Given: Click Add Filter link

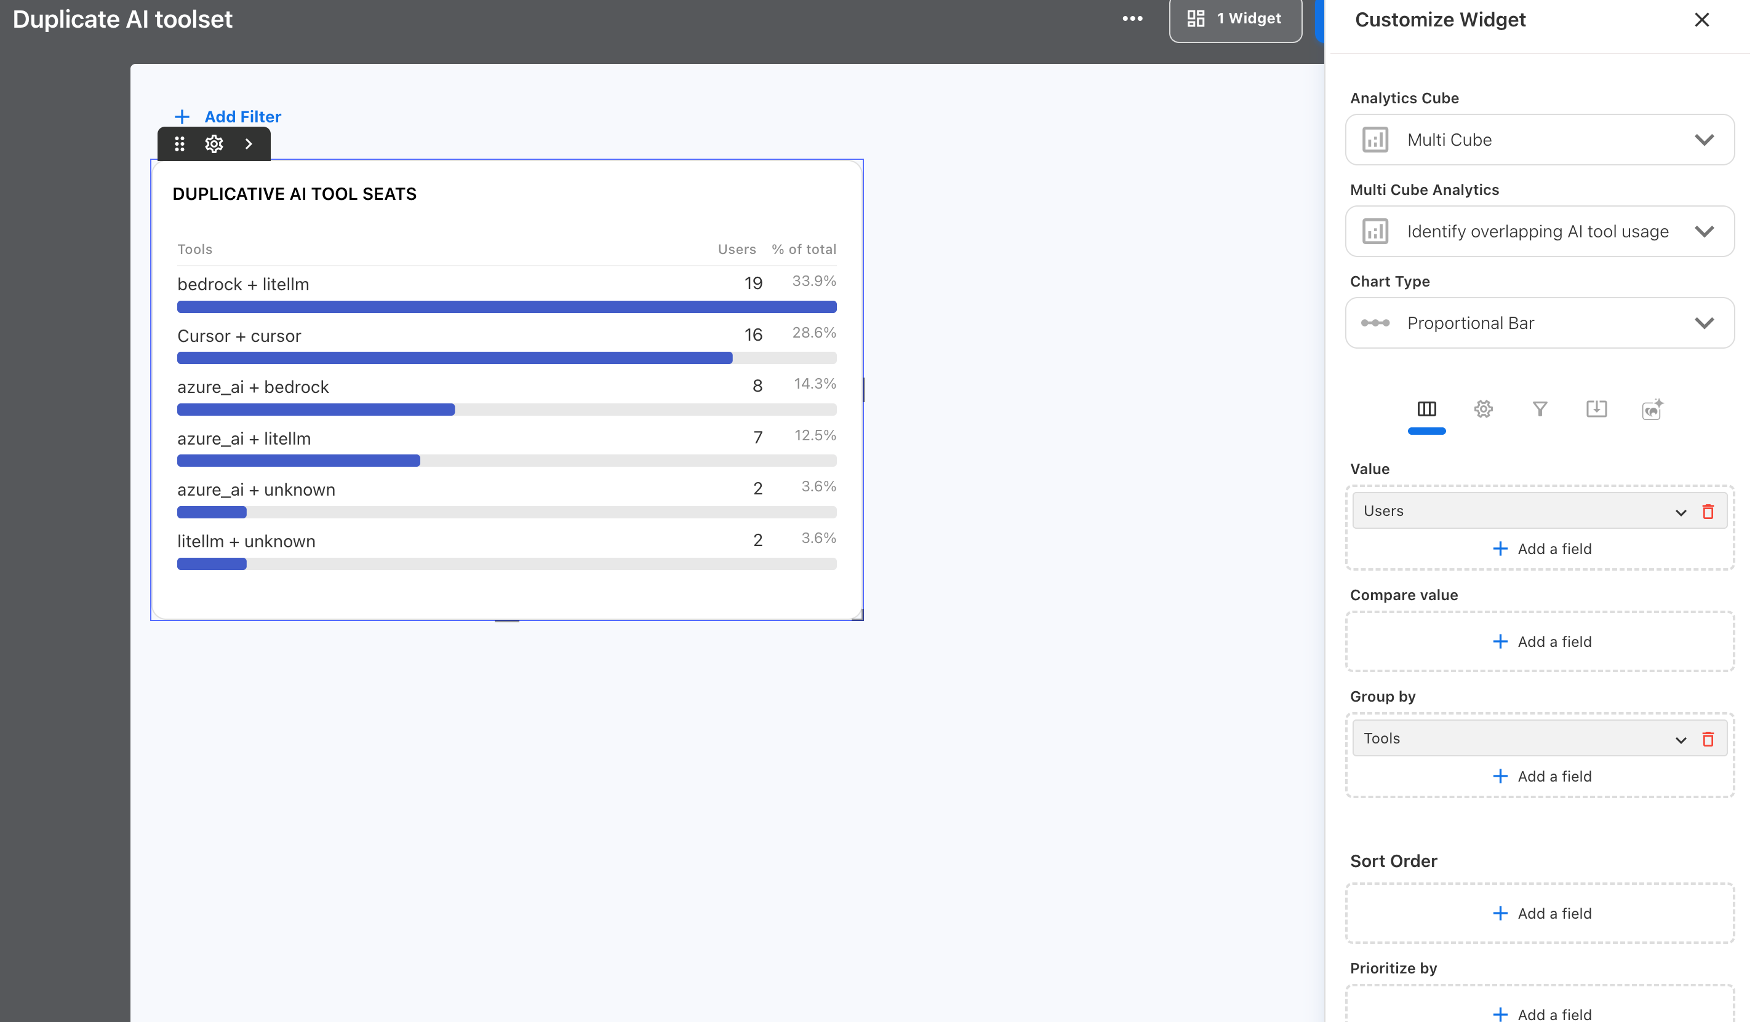Looking at the screenshot, I should tap(242, 117).
